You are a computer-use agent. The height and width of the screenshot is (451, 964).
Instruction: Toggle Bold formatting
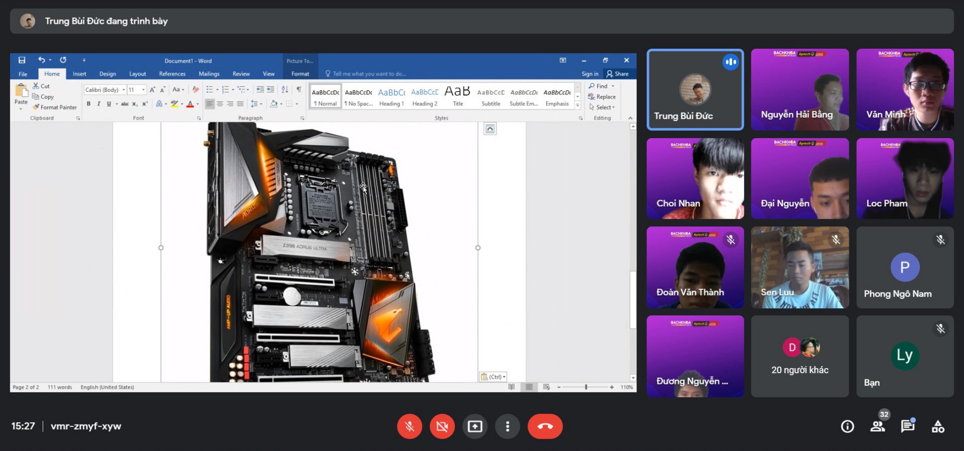88,104
